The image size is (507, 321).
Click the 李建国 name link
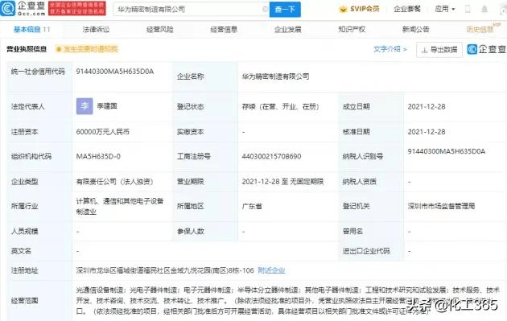coord(107,106)
